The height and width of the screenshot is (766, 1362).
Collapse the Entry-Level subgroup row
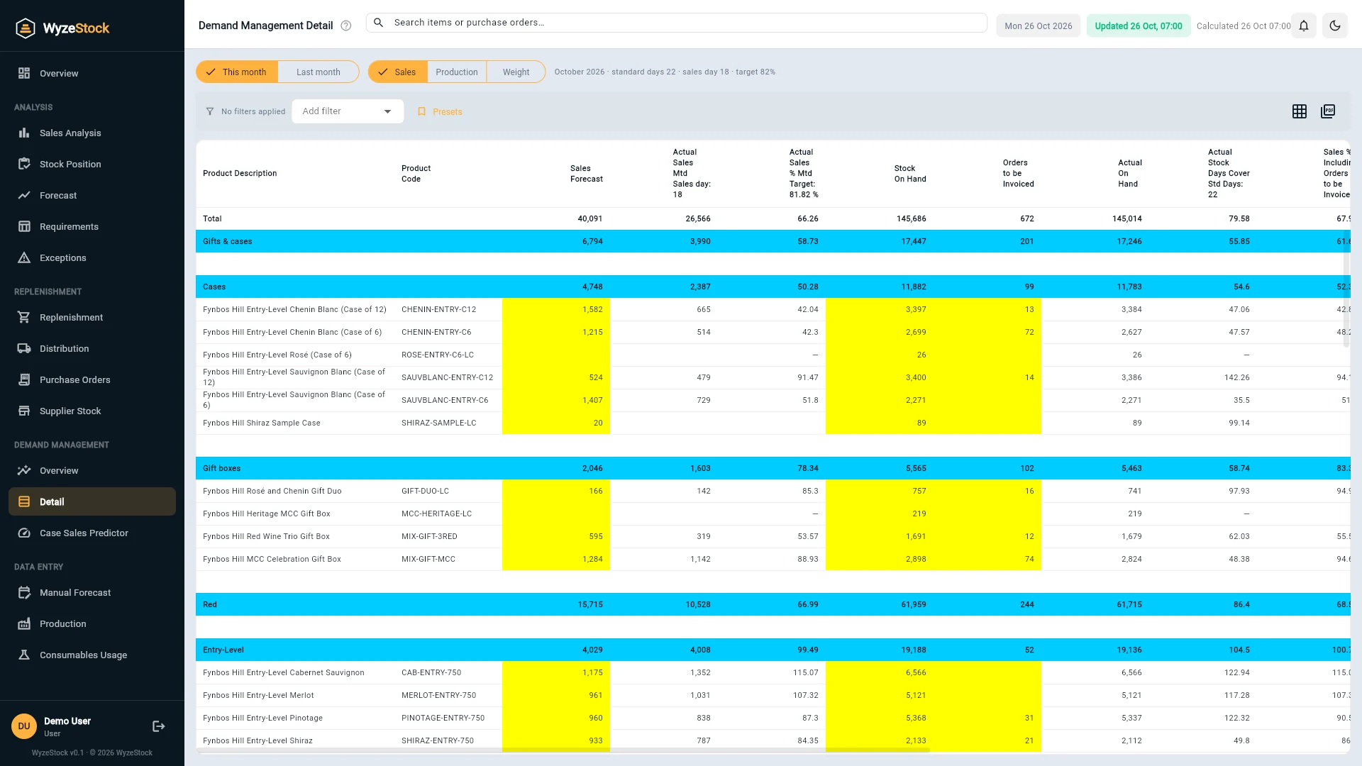pyautogui.click(x=773, y=650)
